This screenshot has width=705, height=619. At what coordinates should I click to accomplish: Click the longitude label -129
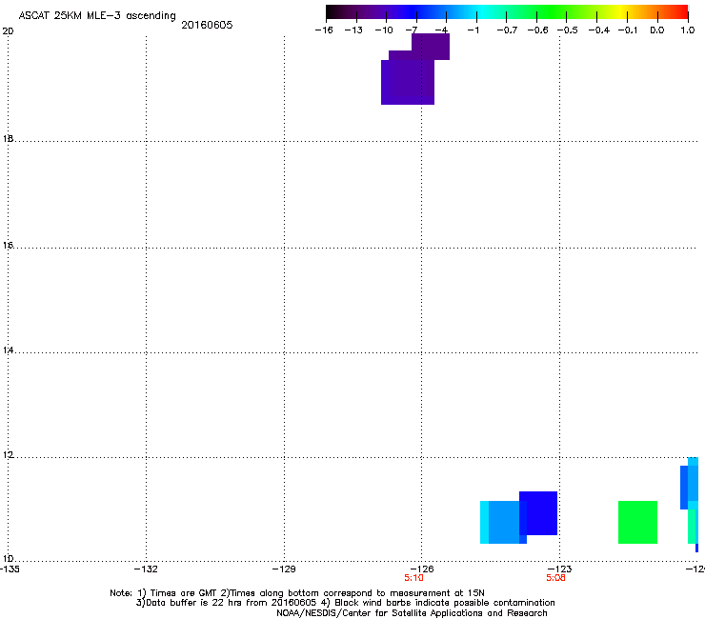[x=284, y=569]
